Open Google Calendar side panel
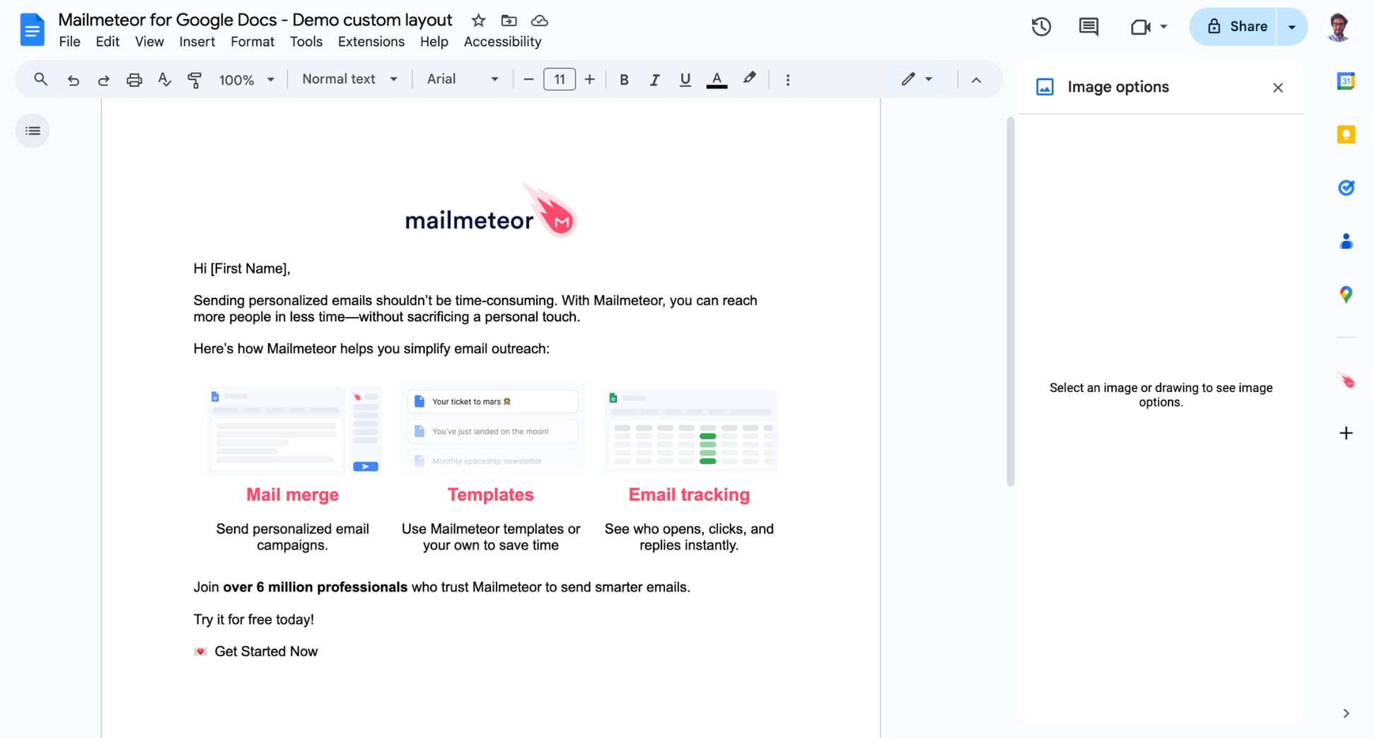 click(x=1345, y=81)
